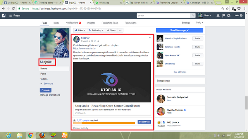Click the Boost Post button
The height and width of the screenshot is (139, 248).
pyautogui.click(x=144, y=122)
